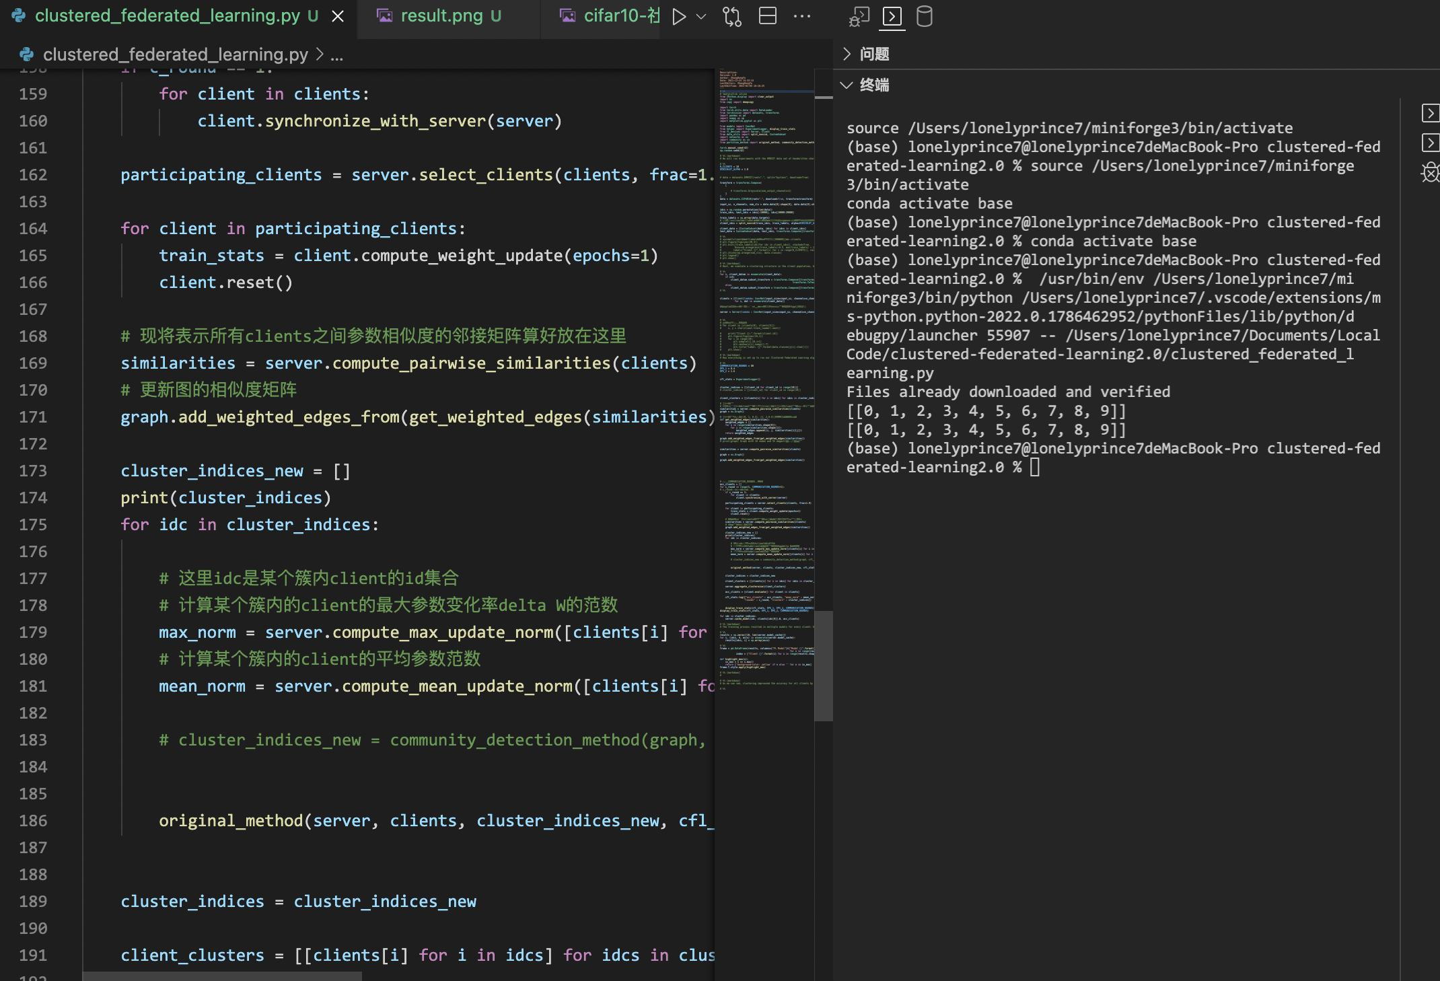
Task: Click 'compute_weight_update' on line 165
Action: coord(462,256)
